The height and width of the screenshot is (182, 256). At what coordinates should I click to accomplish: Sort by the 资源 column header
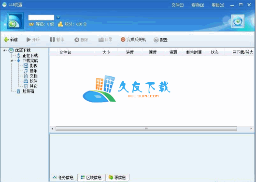[x=173, y=52]
